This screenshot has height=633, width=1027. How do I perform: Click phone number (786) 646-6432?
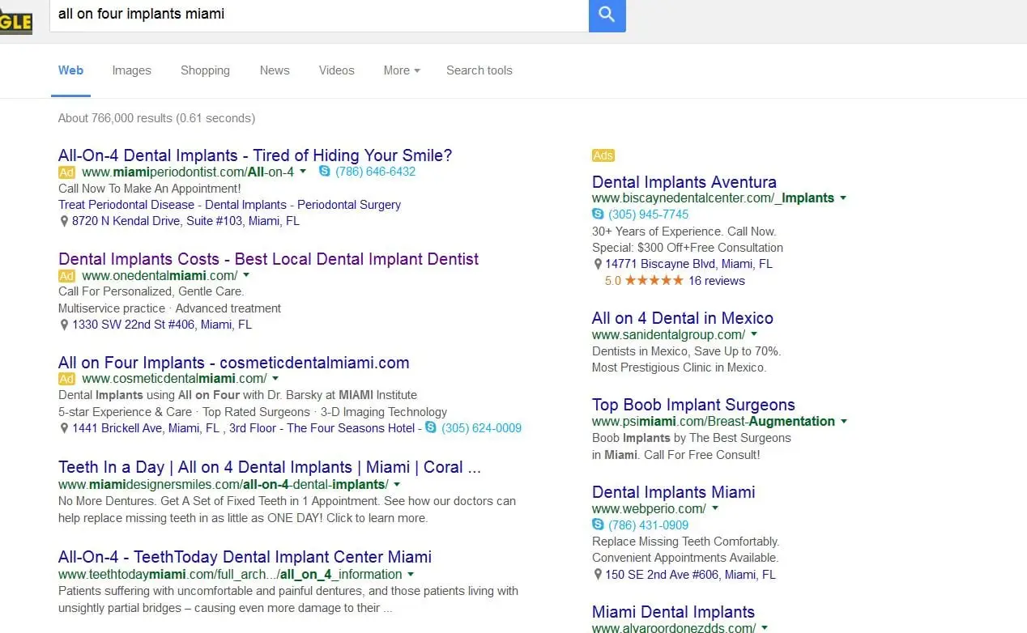click(375, 172)
